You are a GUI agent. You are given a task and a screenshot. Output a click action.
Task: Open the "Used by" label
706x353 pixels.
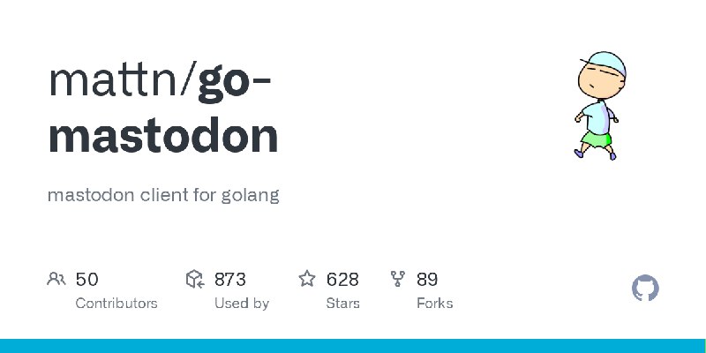(x=241, y=303)
